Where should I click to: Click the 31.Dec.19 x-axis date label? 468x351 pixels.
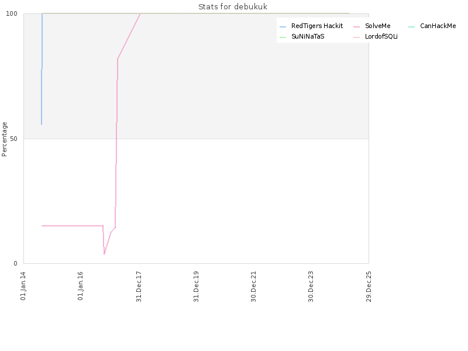point(196,287)
